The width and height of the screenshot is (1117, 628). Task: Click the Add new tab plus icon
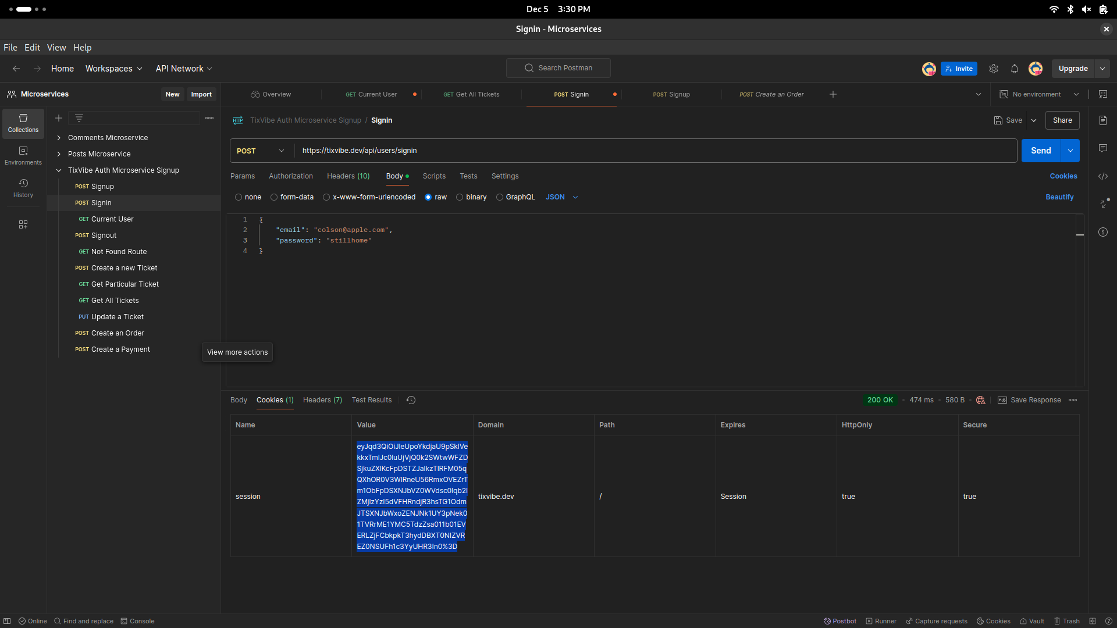[833, 94]
